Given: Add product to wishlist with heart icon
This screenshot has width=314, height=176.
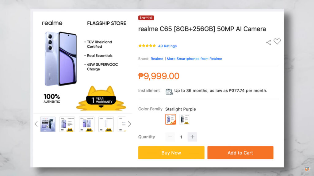Looking at the screenshot, I should [277, 42].
